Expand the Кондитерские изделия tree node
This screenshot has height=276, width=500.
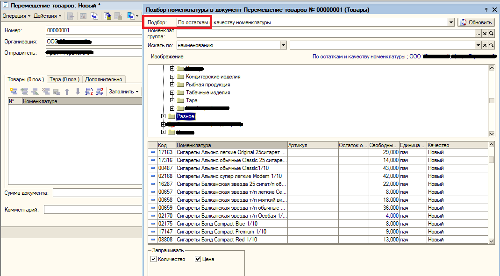point(172,77)
